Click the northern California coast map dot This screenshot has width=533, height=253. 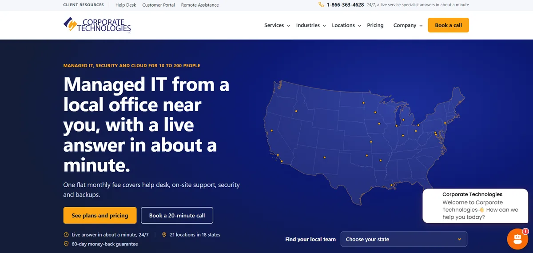(271, 131)
